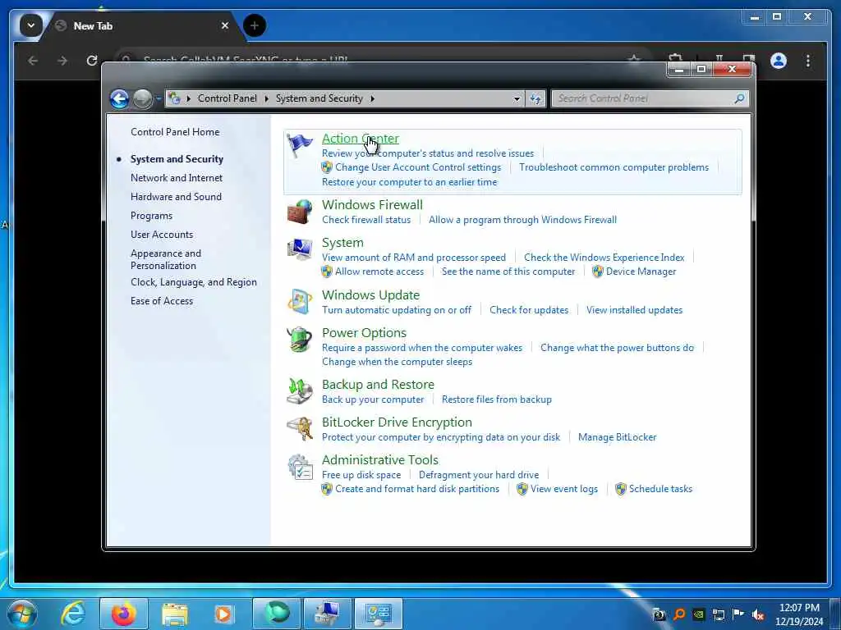Add a new browser tab with plus
This screenshot has height=630, width=841.
pyautogui.click(x=255, y=25)
